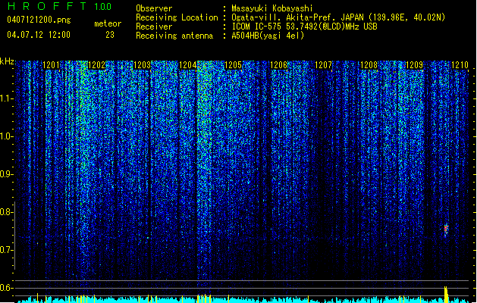Image resolution: width=477 pixels, height=303 pixels.
Task: Click the 0.9 frequency axis label
Action: pyautogui.click(x=6, y=174)
